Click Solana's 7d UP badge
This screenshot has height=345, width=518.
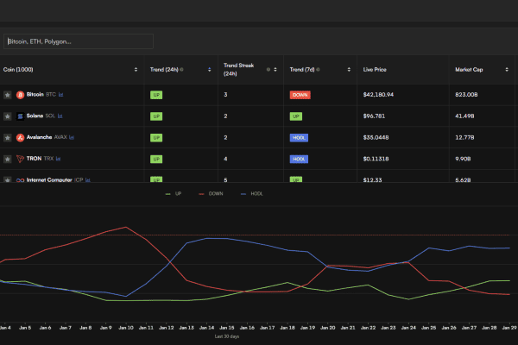point(296,116)
